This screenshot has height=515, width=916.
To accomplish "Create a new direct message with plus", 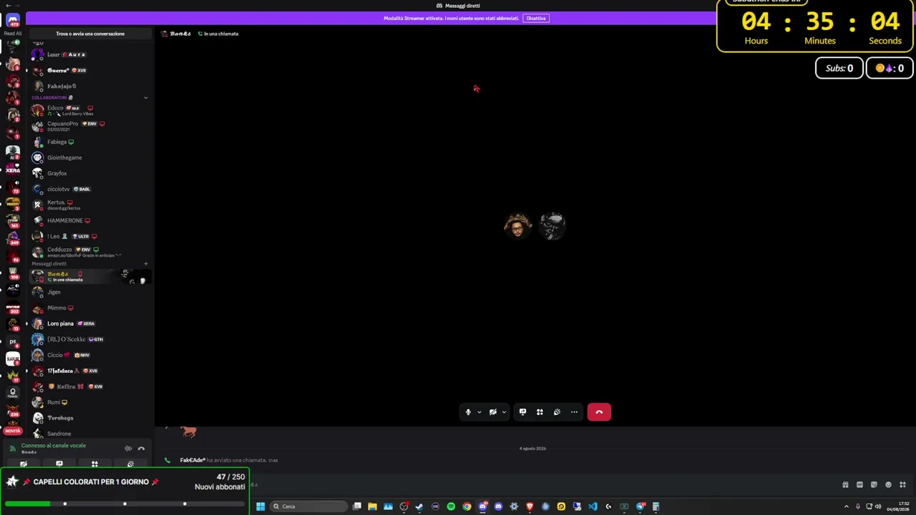I will click(146, 263).
